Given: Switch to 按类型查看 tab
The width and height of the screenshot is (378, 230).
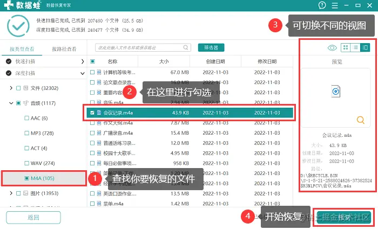Looking at the screenshot, I should 22,49.
